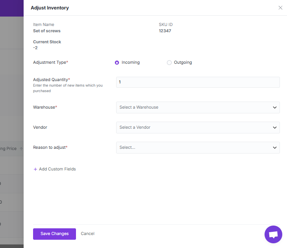Image resolution: width=287 pixels, height=248 pixels.
Task: Click the Save Changes button
Action: point(54,234)
